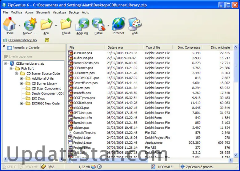Click file list scroll up arrow
Viewport: 240px width, 171px height.
click(x=236, y=47)
